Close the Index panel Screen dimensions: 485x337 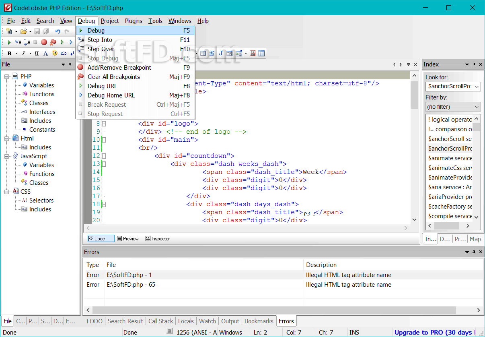[x=481, y=64]
